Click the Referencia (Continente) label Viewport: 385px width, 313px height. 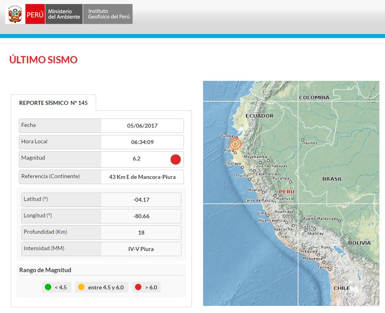(x=50, y=177)
